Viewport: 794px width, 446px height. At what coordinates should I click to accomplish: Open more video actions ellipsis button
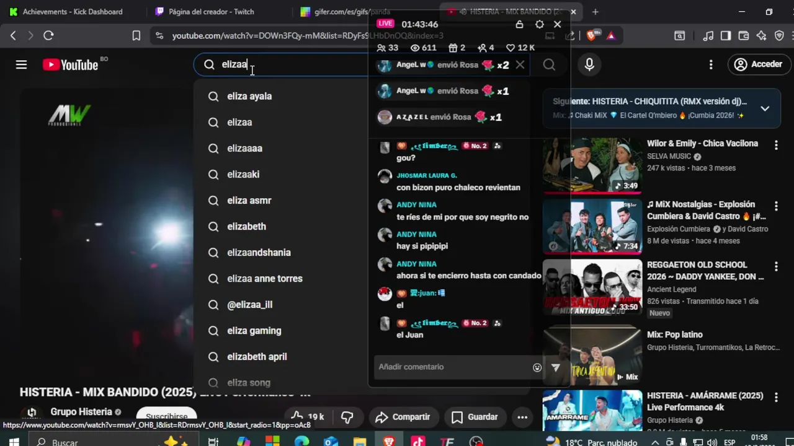522,417
